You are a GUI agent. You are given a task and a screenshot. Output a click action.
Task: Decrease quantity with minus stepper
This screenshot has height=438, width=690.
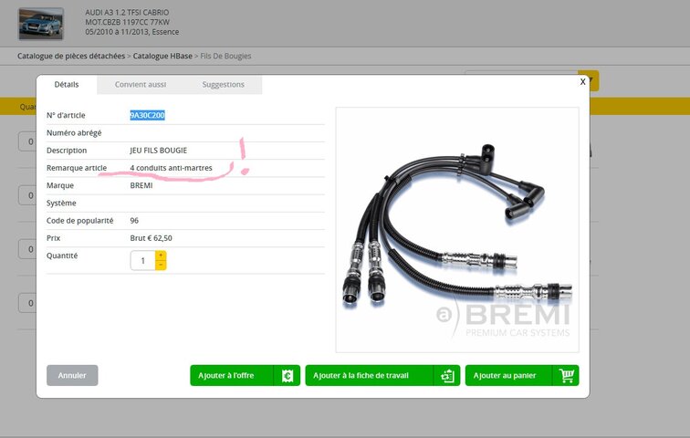[x=161, y=266]
